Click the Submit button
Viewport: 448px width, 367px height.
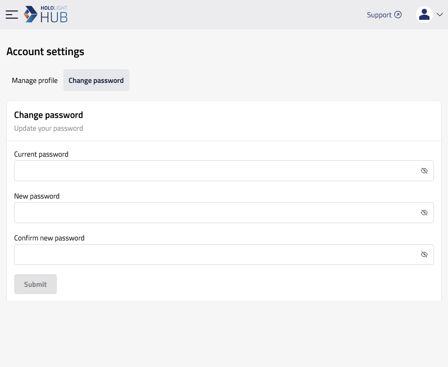pyautogui.click(x=36, y=284)
